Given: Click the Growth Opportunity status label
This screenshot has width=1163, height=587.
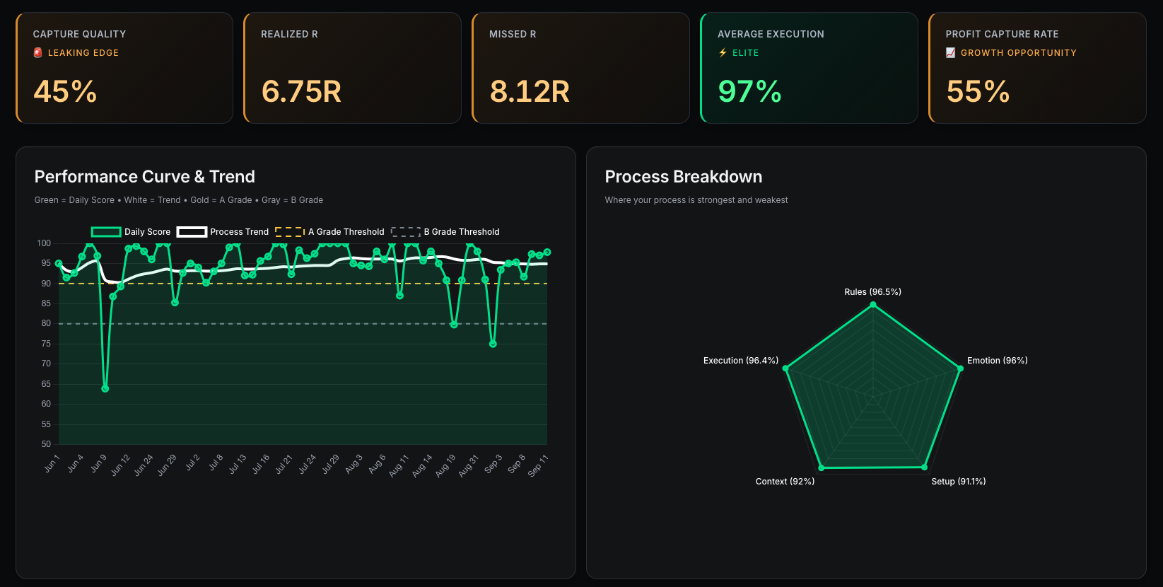Looking at the screenshot, I should [1019, 53].
